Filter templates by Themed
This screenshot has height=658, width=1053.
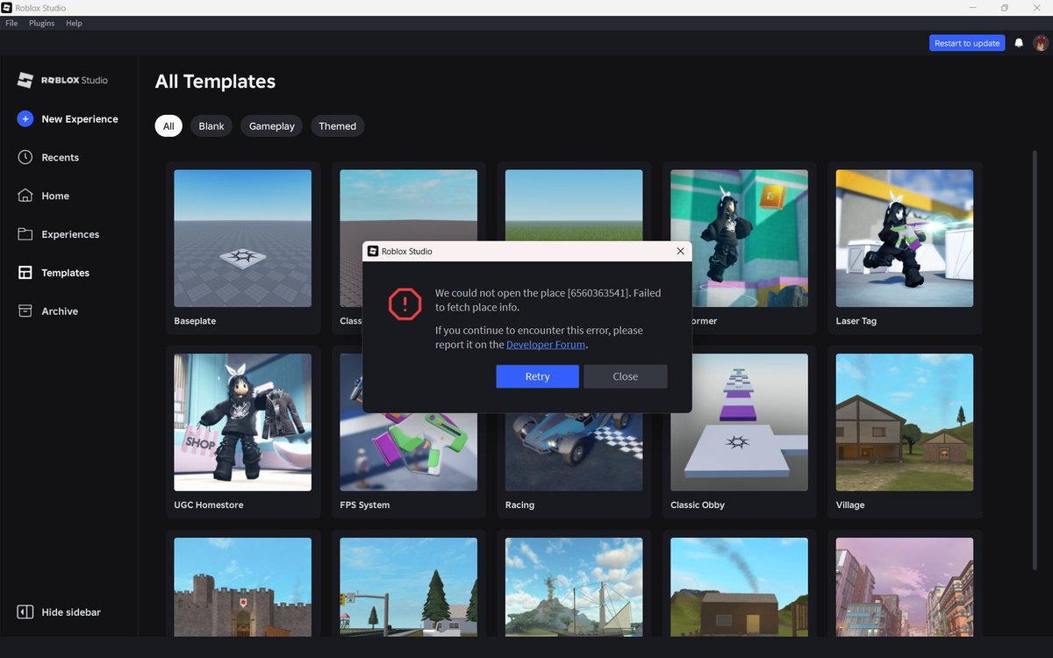pyautogui.click(x=338, y=126)
